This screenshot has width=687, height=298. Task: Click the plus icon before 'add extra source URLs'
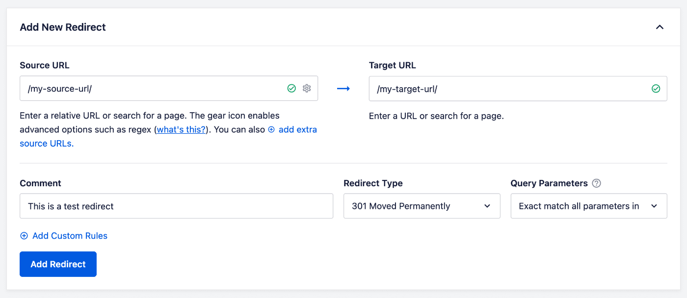[271, 129]
